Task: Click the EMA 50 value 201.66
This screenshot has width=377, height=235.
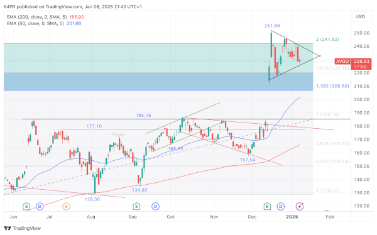Action: pyautogui.click(x=74, y=23)
